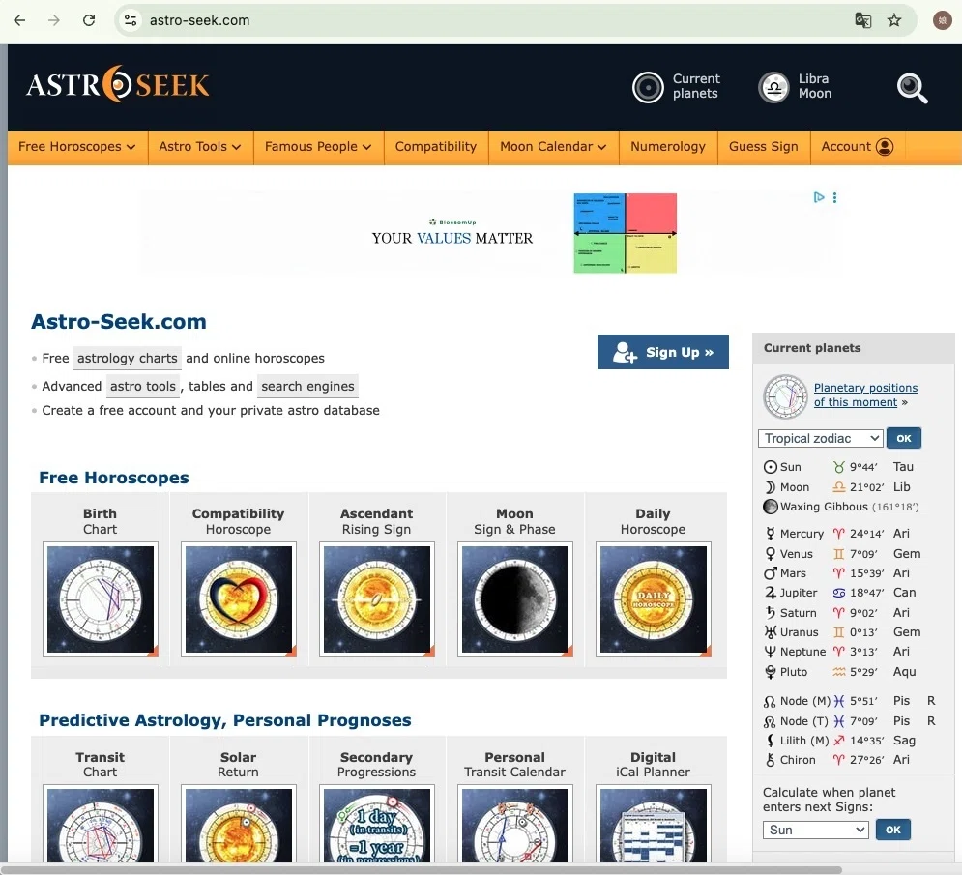
Task: Open the Tropical zodiac dropdown
Action: (x=821, y=439)
